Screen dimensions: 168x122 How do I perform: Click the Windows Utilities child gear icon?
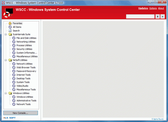point(14,97)
